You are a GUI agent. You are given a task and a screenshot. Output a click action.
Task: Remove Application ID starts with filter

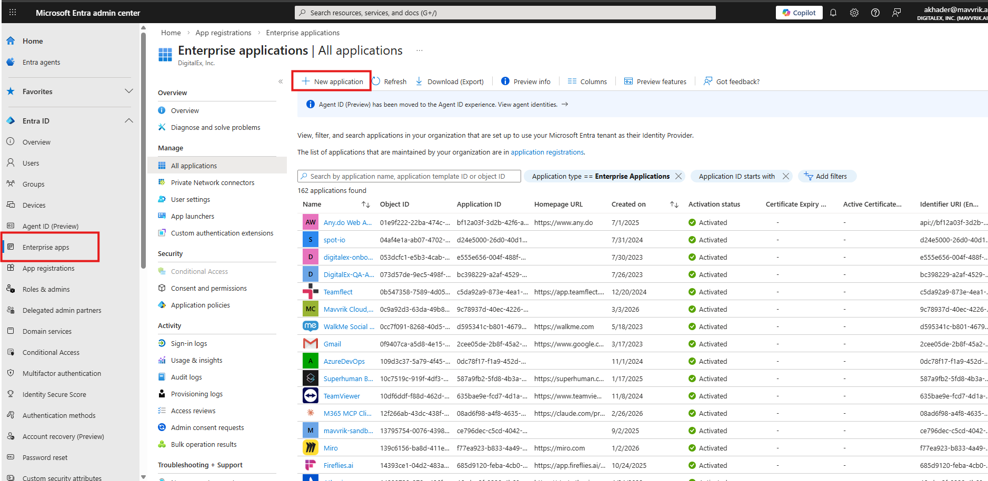pyautogui.click(x=786, y=177)
